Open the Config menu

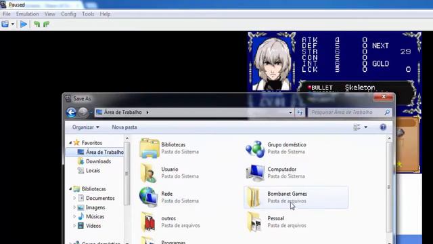(68, 14)
